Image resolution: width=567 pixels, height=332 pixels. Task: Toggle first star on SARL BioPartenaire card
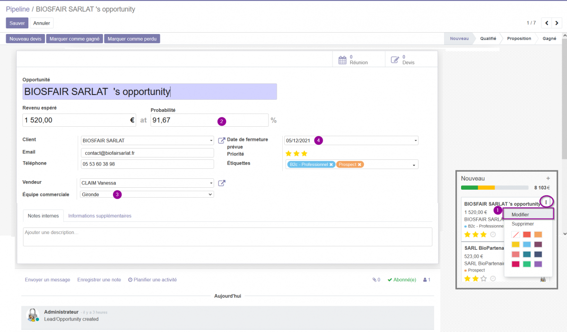coord(468,279)
